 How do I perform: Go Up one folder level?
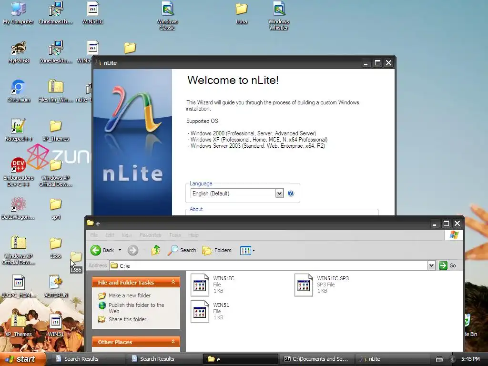[x=156, y=250]
